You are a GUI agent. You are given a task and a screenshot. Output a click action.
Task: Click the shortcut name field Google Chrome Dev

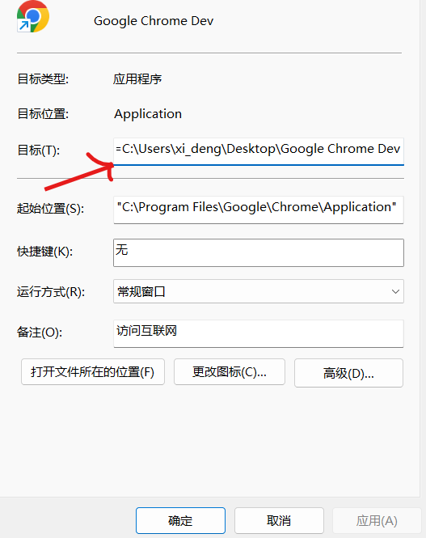(x=154, y=21)
